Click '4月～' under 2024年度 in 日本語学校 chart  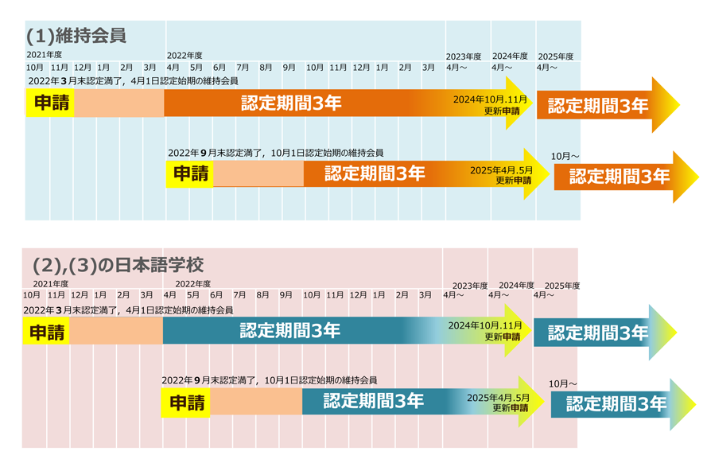[x=499, y=295]
